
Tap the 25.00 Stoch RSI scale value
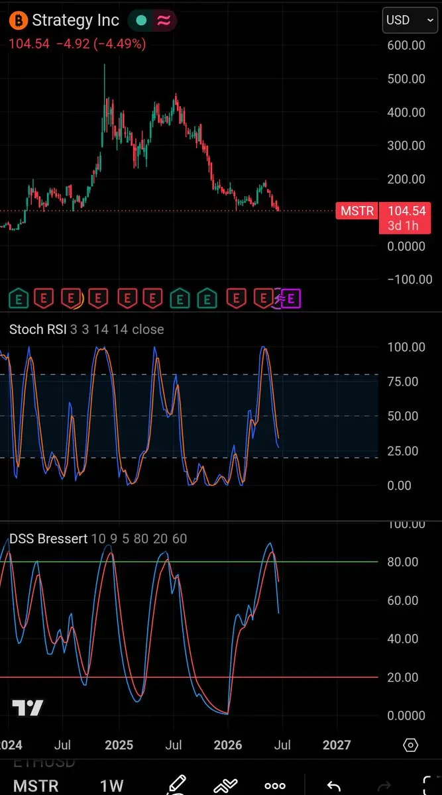point(402,451)
